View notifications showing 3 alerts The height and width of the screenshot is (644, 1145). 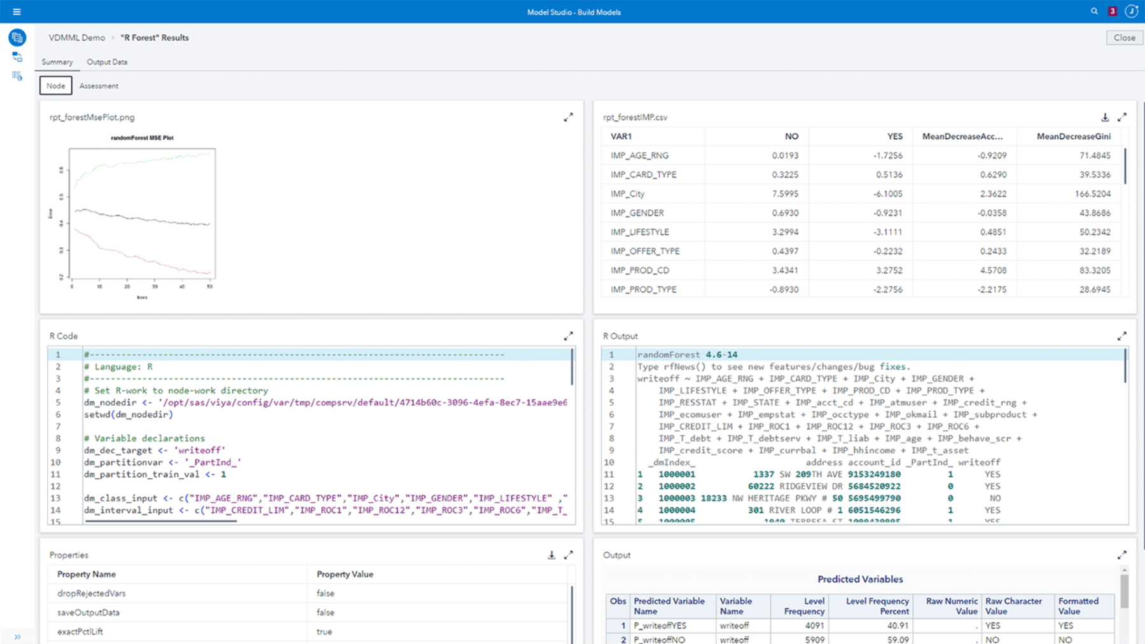click(1112, 11)
